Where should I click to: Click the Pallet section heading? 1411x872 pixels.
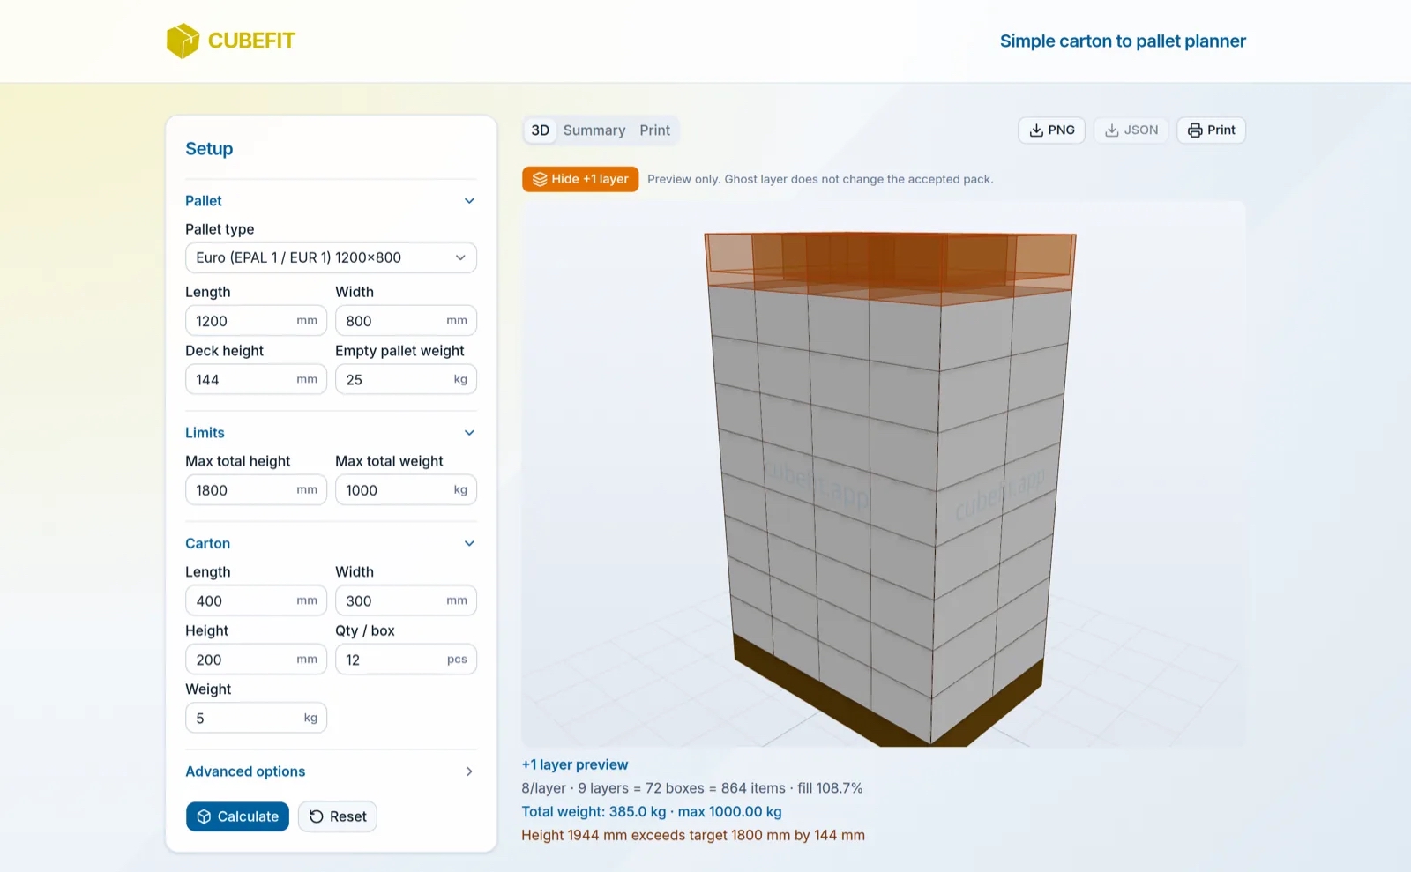(204, 201)
